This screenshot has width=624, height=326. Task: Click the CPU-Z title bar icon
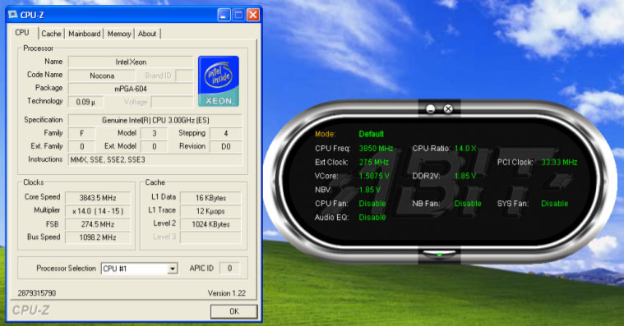(x=12, y=15)
